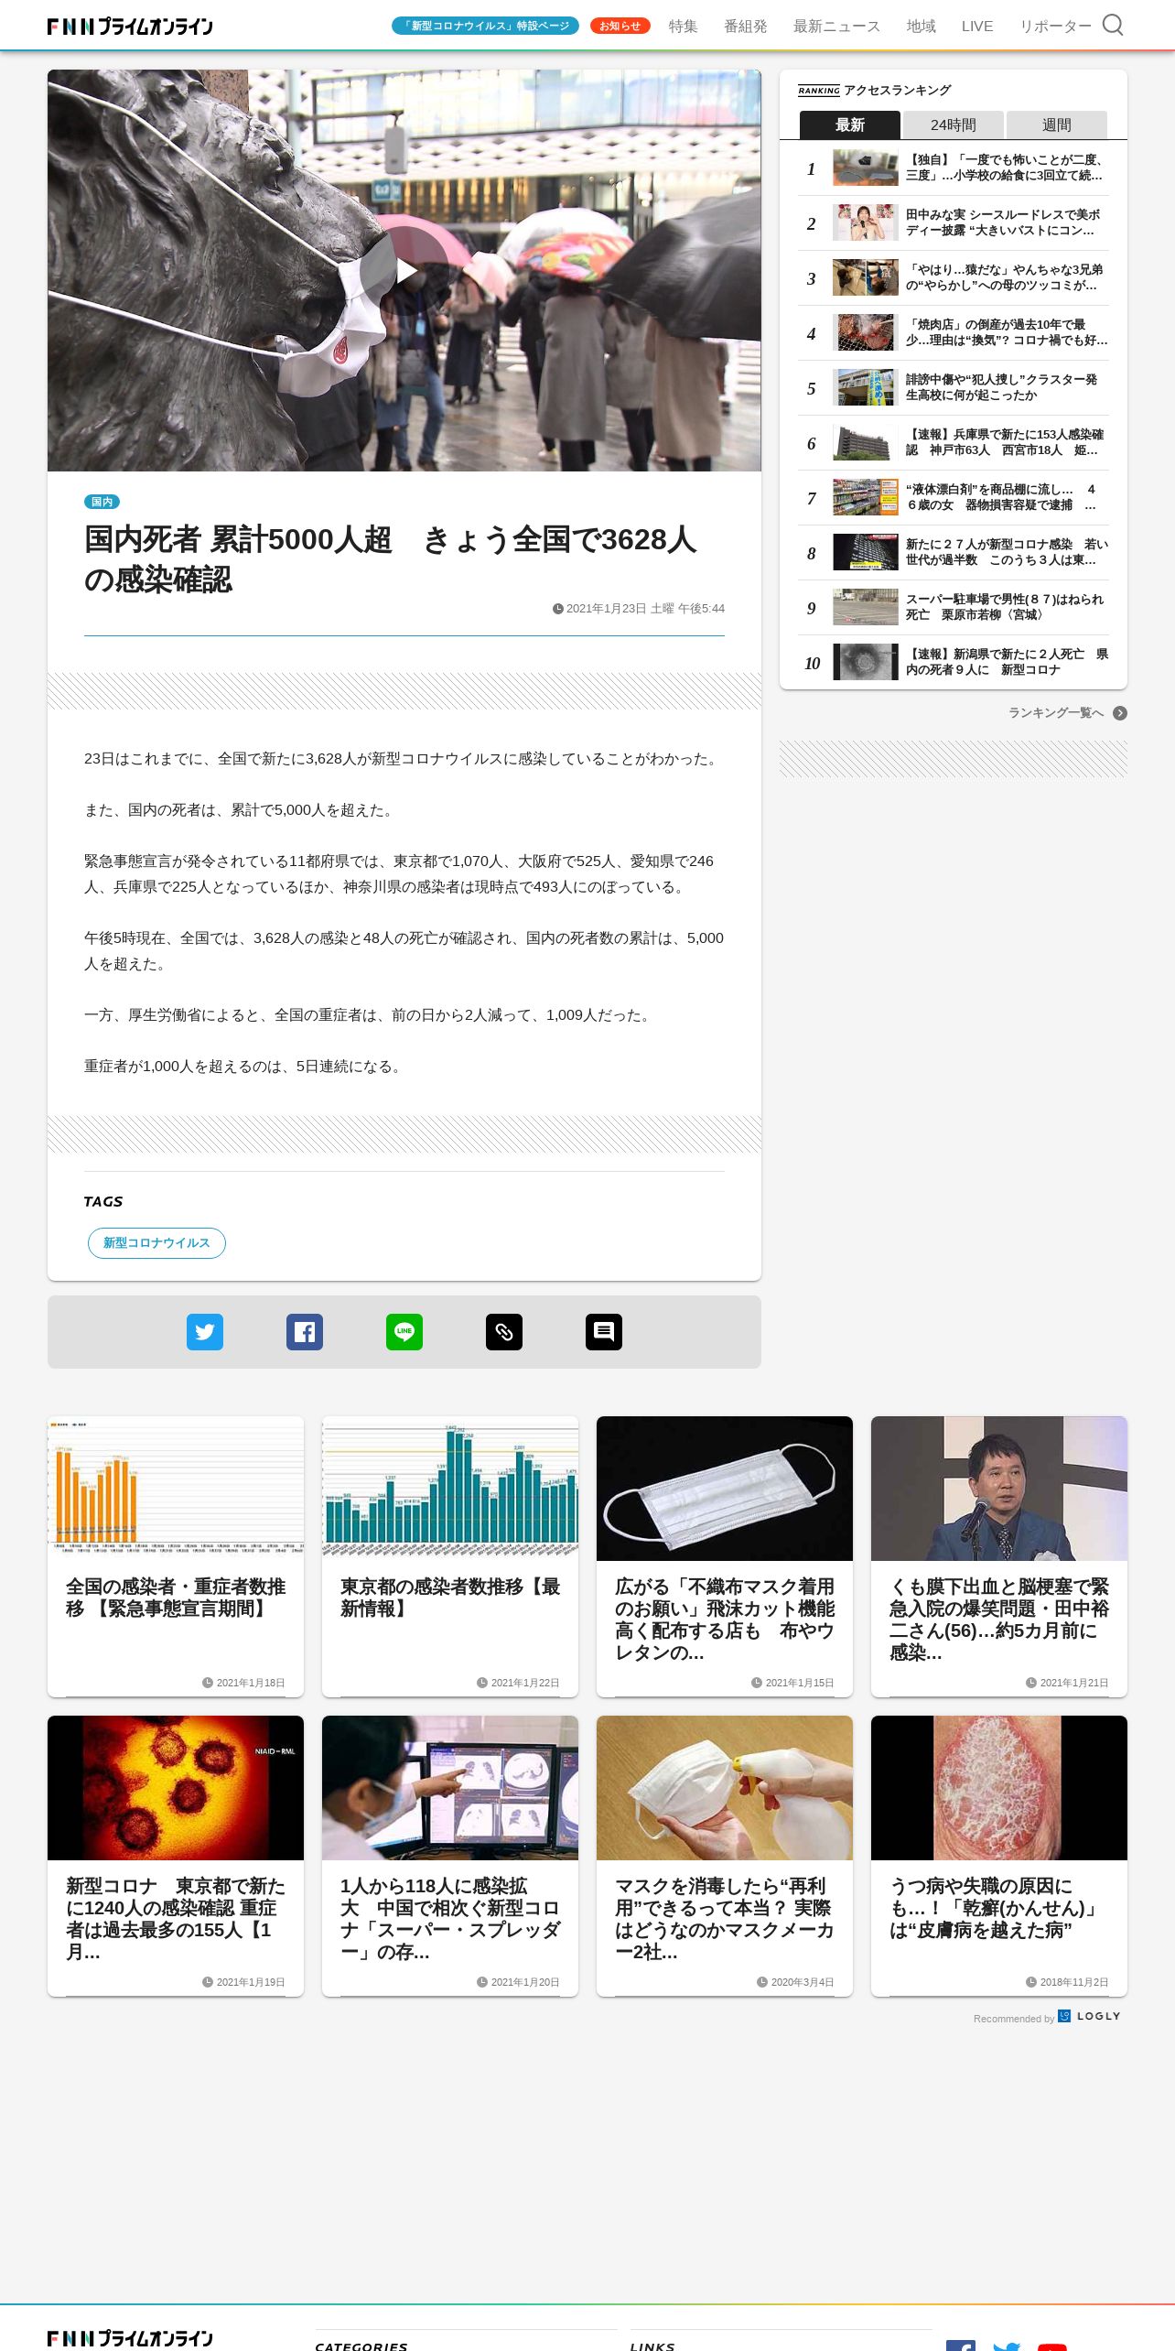This screenshot has width=1175, height=2351.
Task: Click thumbnail of ranking 10 virus image
Action: click(866, 662)
